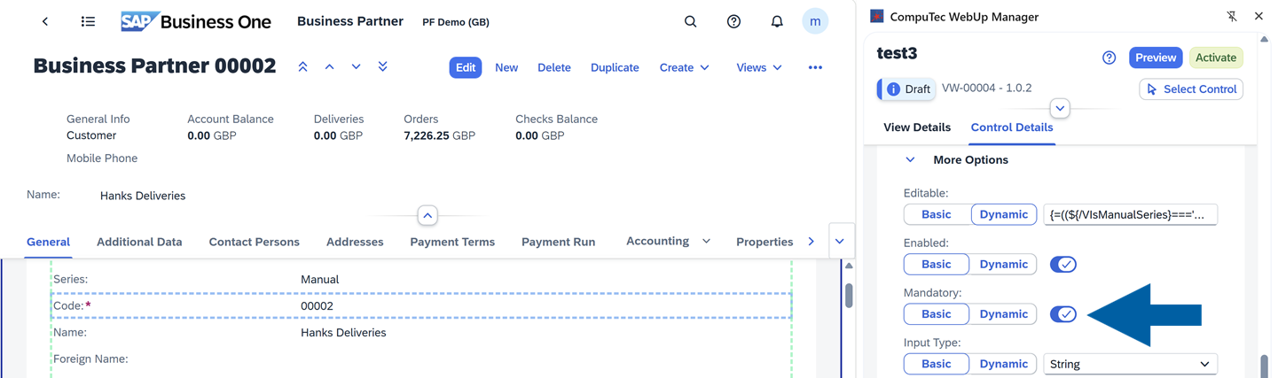This screenshot has width=1278, height=378.
Task: Open the View Details tab
Action: click(x=917, y=127)
